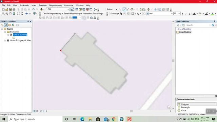Switch TOC to List By Visibility
217x122 pixels.
coord(9,25)
